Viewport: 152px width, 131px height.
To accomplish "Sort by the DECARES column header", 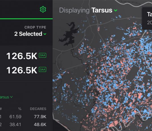I will [x=38, y=109].
